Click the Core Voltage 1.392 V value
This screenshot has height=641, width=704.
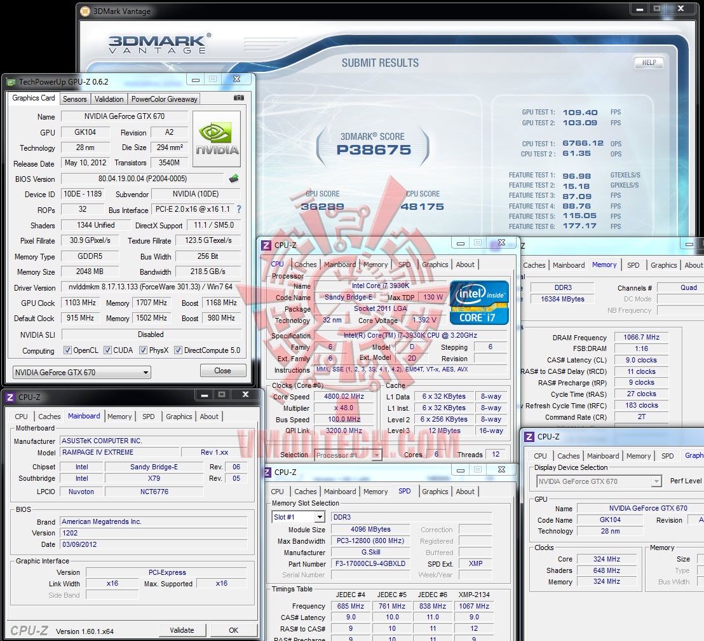424,320
